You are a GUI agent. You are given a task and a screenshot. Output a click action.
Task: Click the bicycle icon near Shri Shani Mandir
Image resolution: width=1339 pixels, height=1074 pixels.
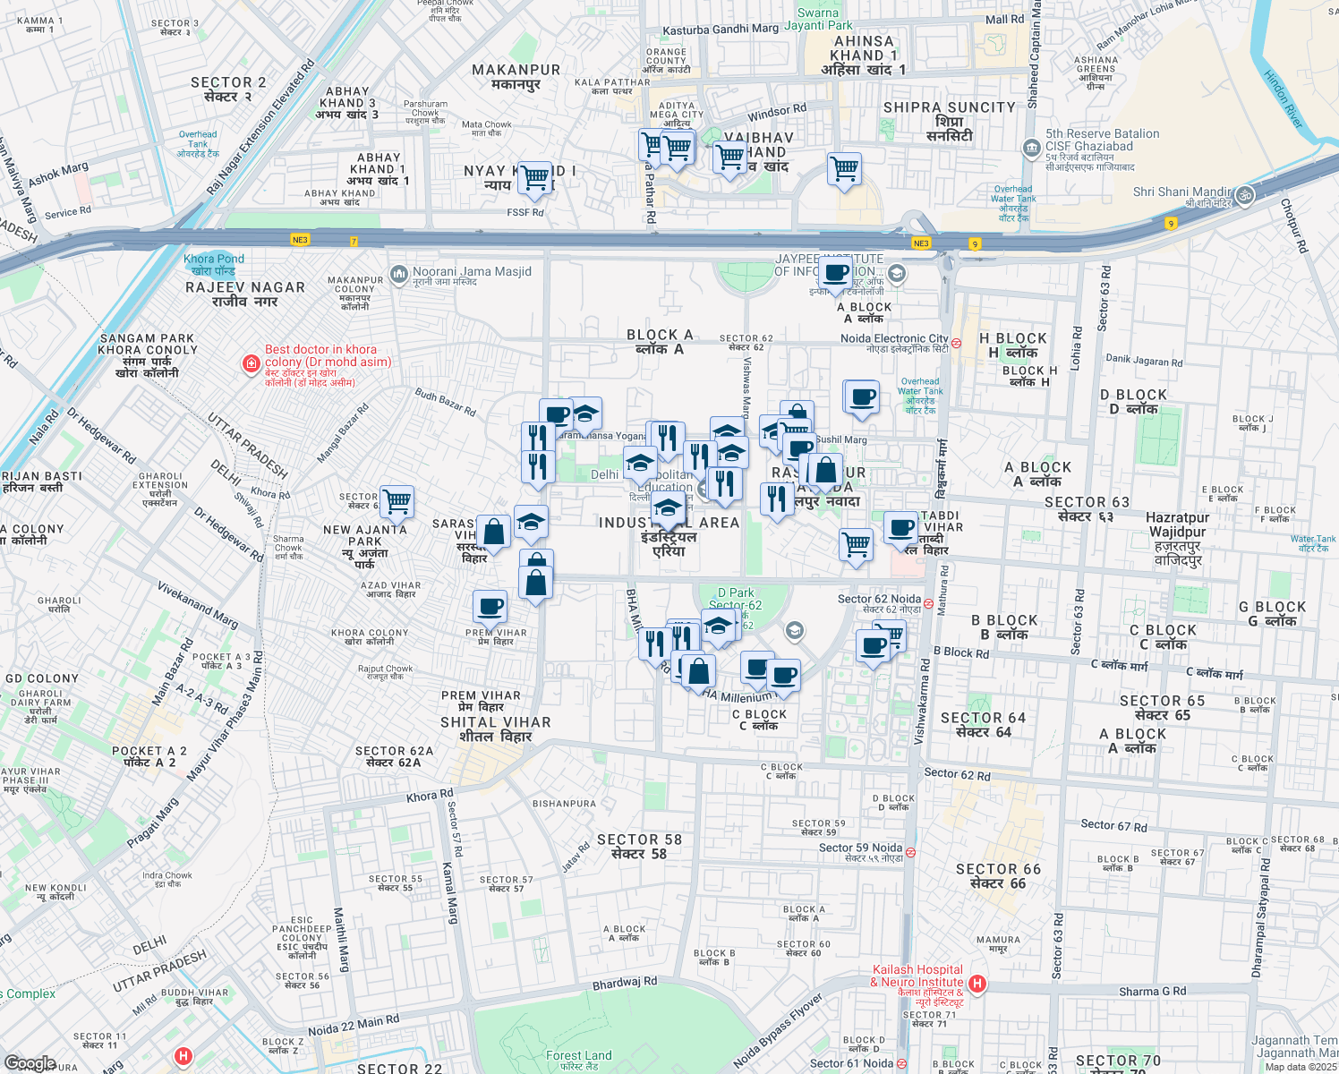pyautogui.click(x=1246, y=197)
